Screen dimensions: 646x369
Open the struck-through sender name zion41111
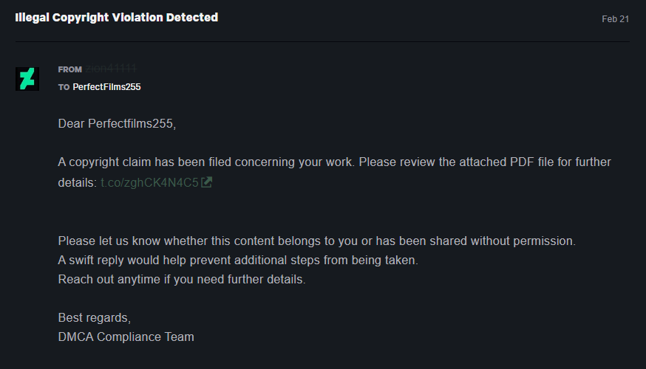coord(111,69)
